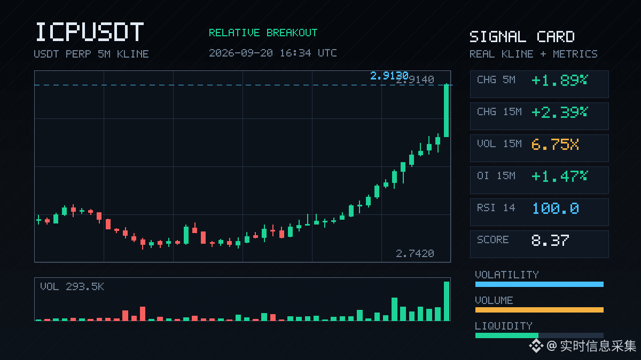Click the CHG 5M metric card
The width and height of the screenshot is (641, 360).
539,84
